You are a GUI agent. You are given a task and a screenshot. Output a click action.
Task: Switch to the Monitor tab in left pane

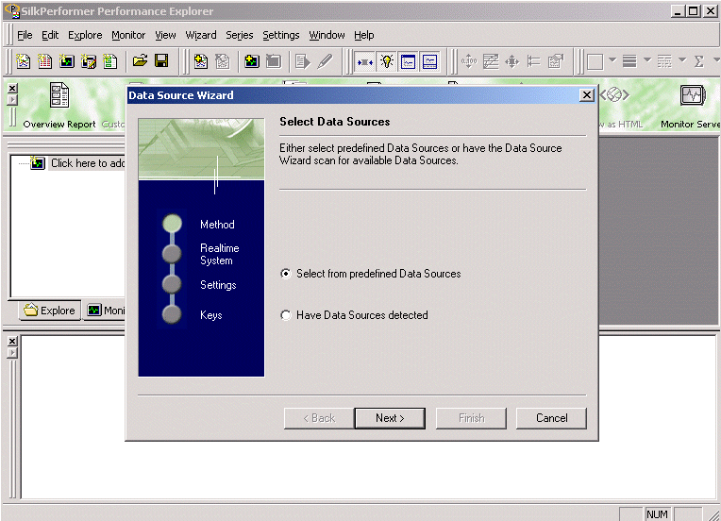(106, 311)
